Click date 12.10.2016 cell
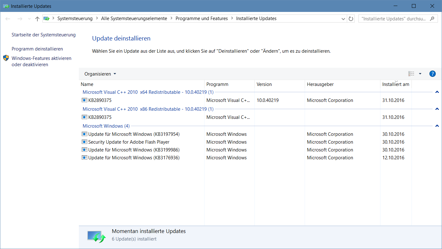 click(393, 158)
